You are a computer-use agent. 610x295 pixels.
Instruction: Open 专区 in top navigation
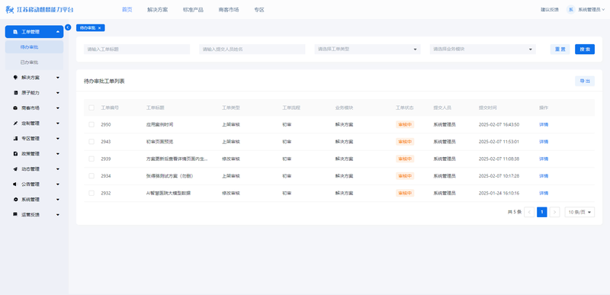(259, 10)
